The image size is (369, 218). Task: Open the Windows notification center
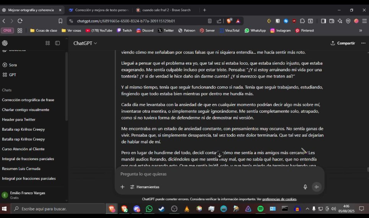pos(361,209)
